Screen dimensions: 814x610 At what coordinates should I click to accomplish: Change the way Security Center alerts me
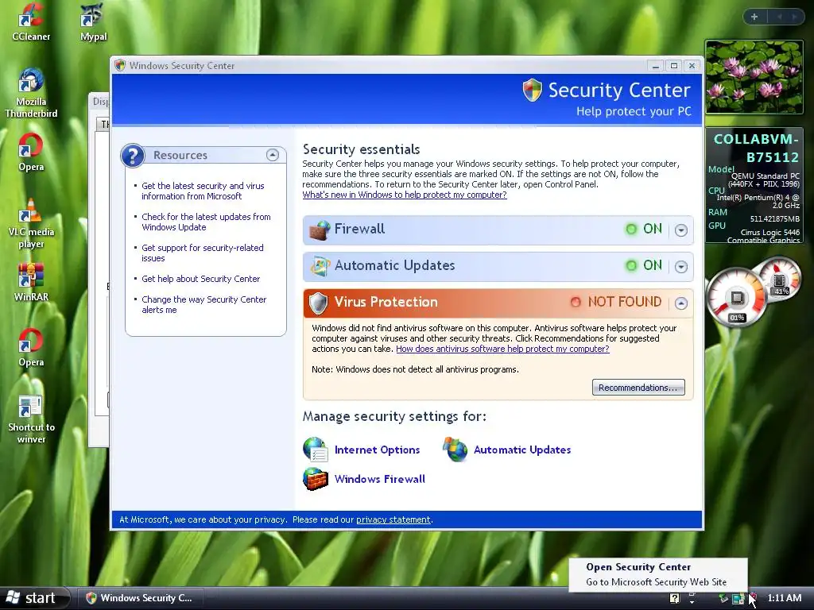coord(203,304)
